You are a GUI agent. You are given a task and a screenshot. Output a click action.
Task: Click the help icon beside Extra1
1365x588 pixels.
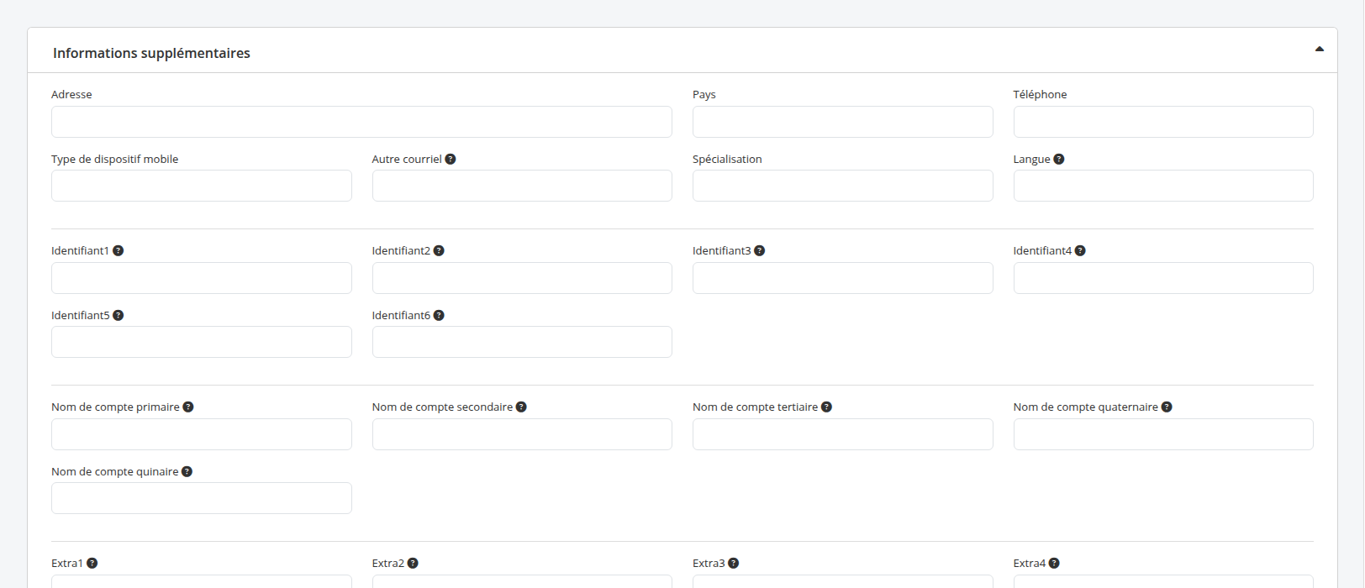(x=92, y=563)
